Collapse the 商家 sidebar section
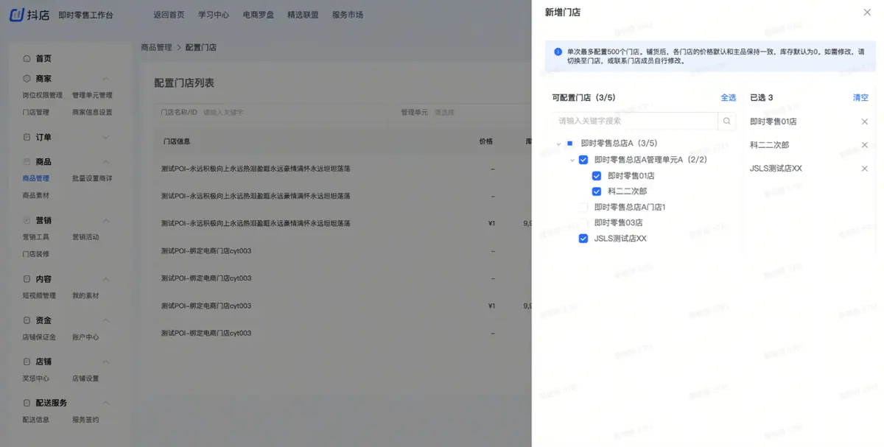884x447 pixels. point(105,79)
